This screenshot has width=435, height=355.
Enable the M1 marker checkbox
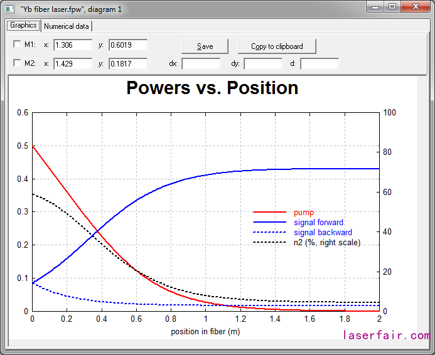17,45
